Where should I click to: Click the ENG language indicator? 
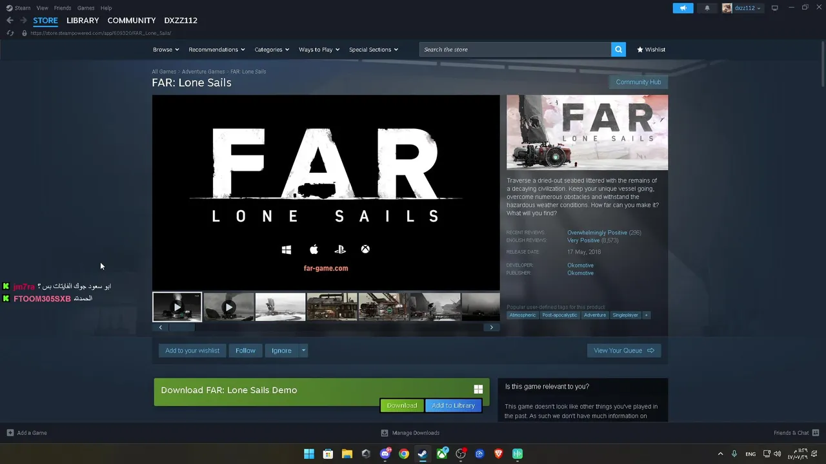tap(750, 454)
